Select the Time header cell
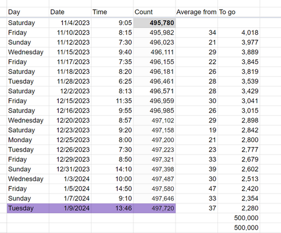Image resolution: width=281 pixels, height=233 pixels. (112, 12)
